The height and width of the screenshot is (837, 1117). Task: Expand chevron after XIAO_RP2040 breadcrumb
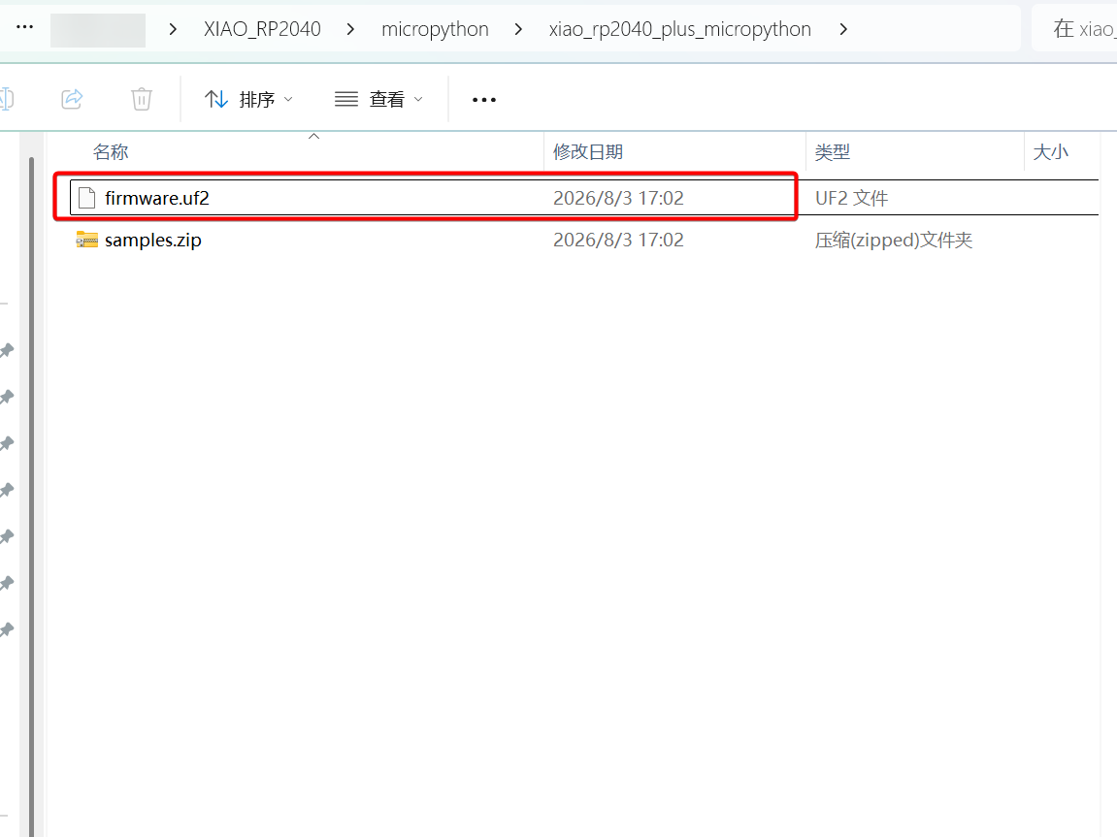pyautogui.click(x=350, y=29)
